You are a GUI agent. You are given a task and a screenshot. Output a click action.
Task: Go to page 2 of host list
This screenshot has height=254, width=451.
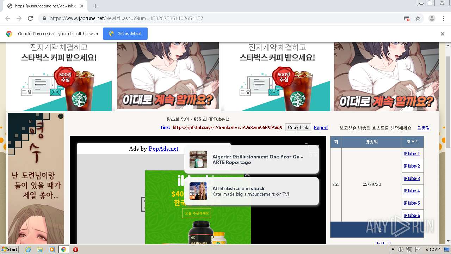coord(380,230)
